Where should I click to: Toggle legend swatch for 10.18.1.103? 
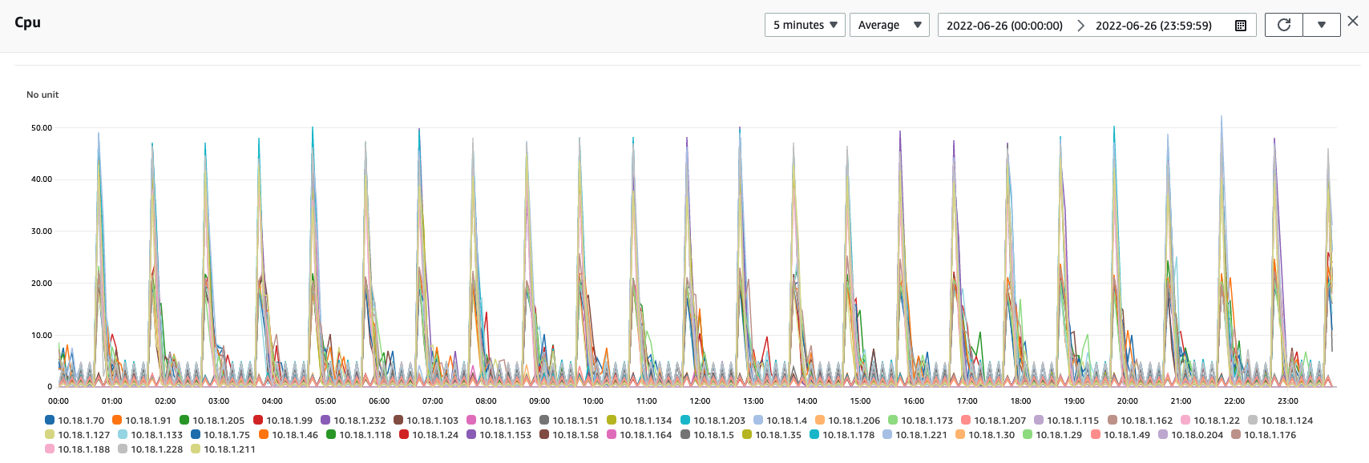click(398, 420)
